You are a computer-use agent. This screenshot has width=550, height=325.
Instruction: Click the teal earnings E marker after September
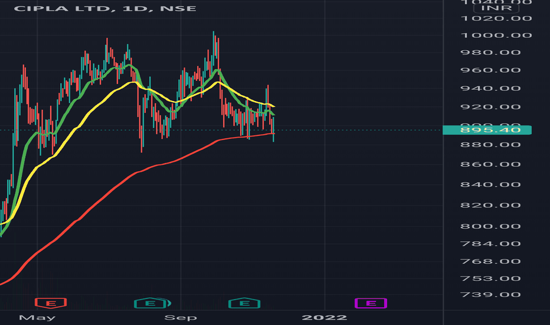click(x=244, y=303)
